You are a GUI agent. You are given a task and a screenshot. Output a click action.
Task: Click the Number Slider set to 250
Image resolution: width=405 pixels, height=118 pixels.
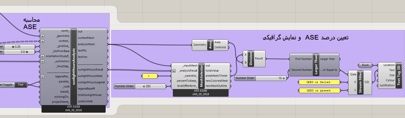140,86
